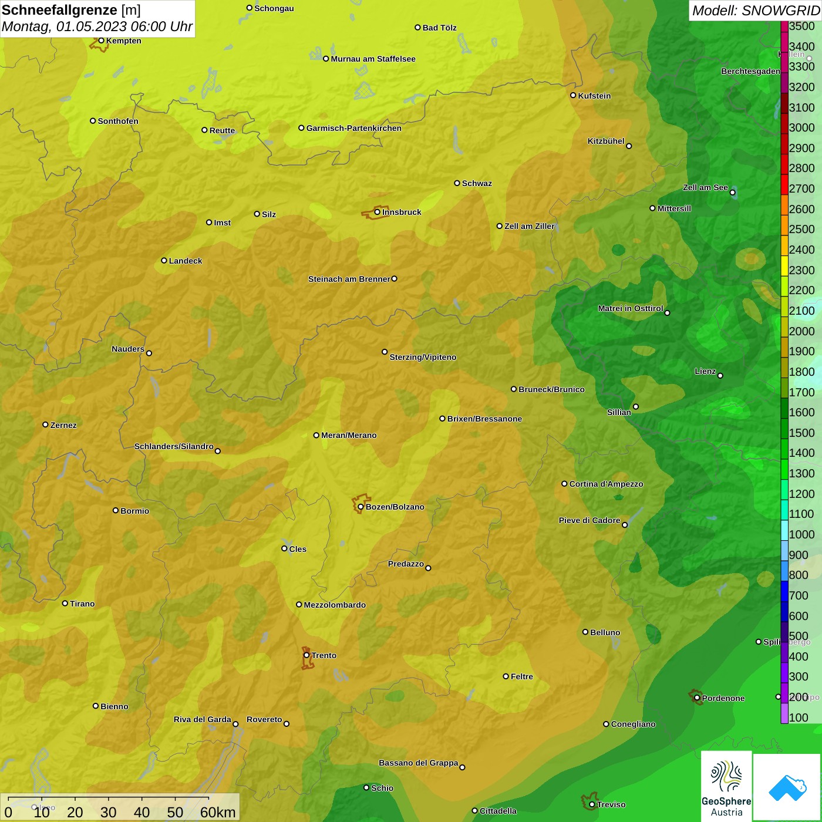Click the 60km scale bar label

218,812
